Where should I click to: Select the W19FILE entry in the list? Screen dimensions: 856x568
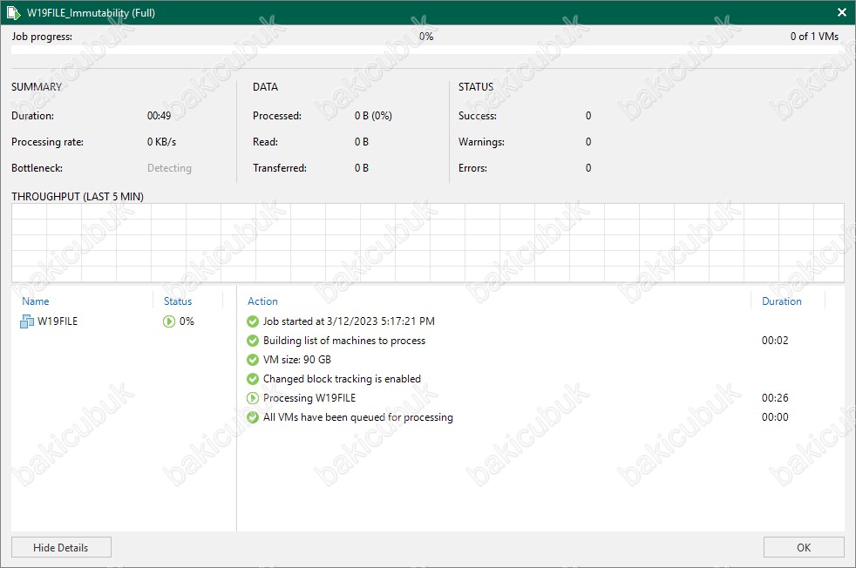58,321
